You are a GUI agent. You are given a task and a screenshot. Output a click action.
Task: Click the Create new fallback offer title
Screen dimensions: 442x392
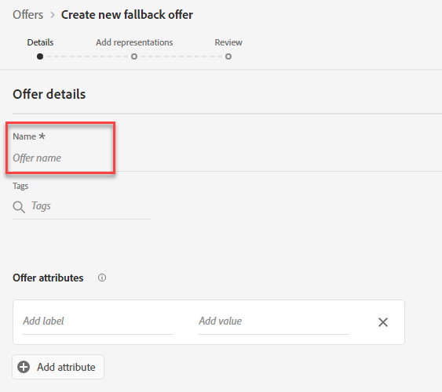tap(127, 15)
